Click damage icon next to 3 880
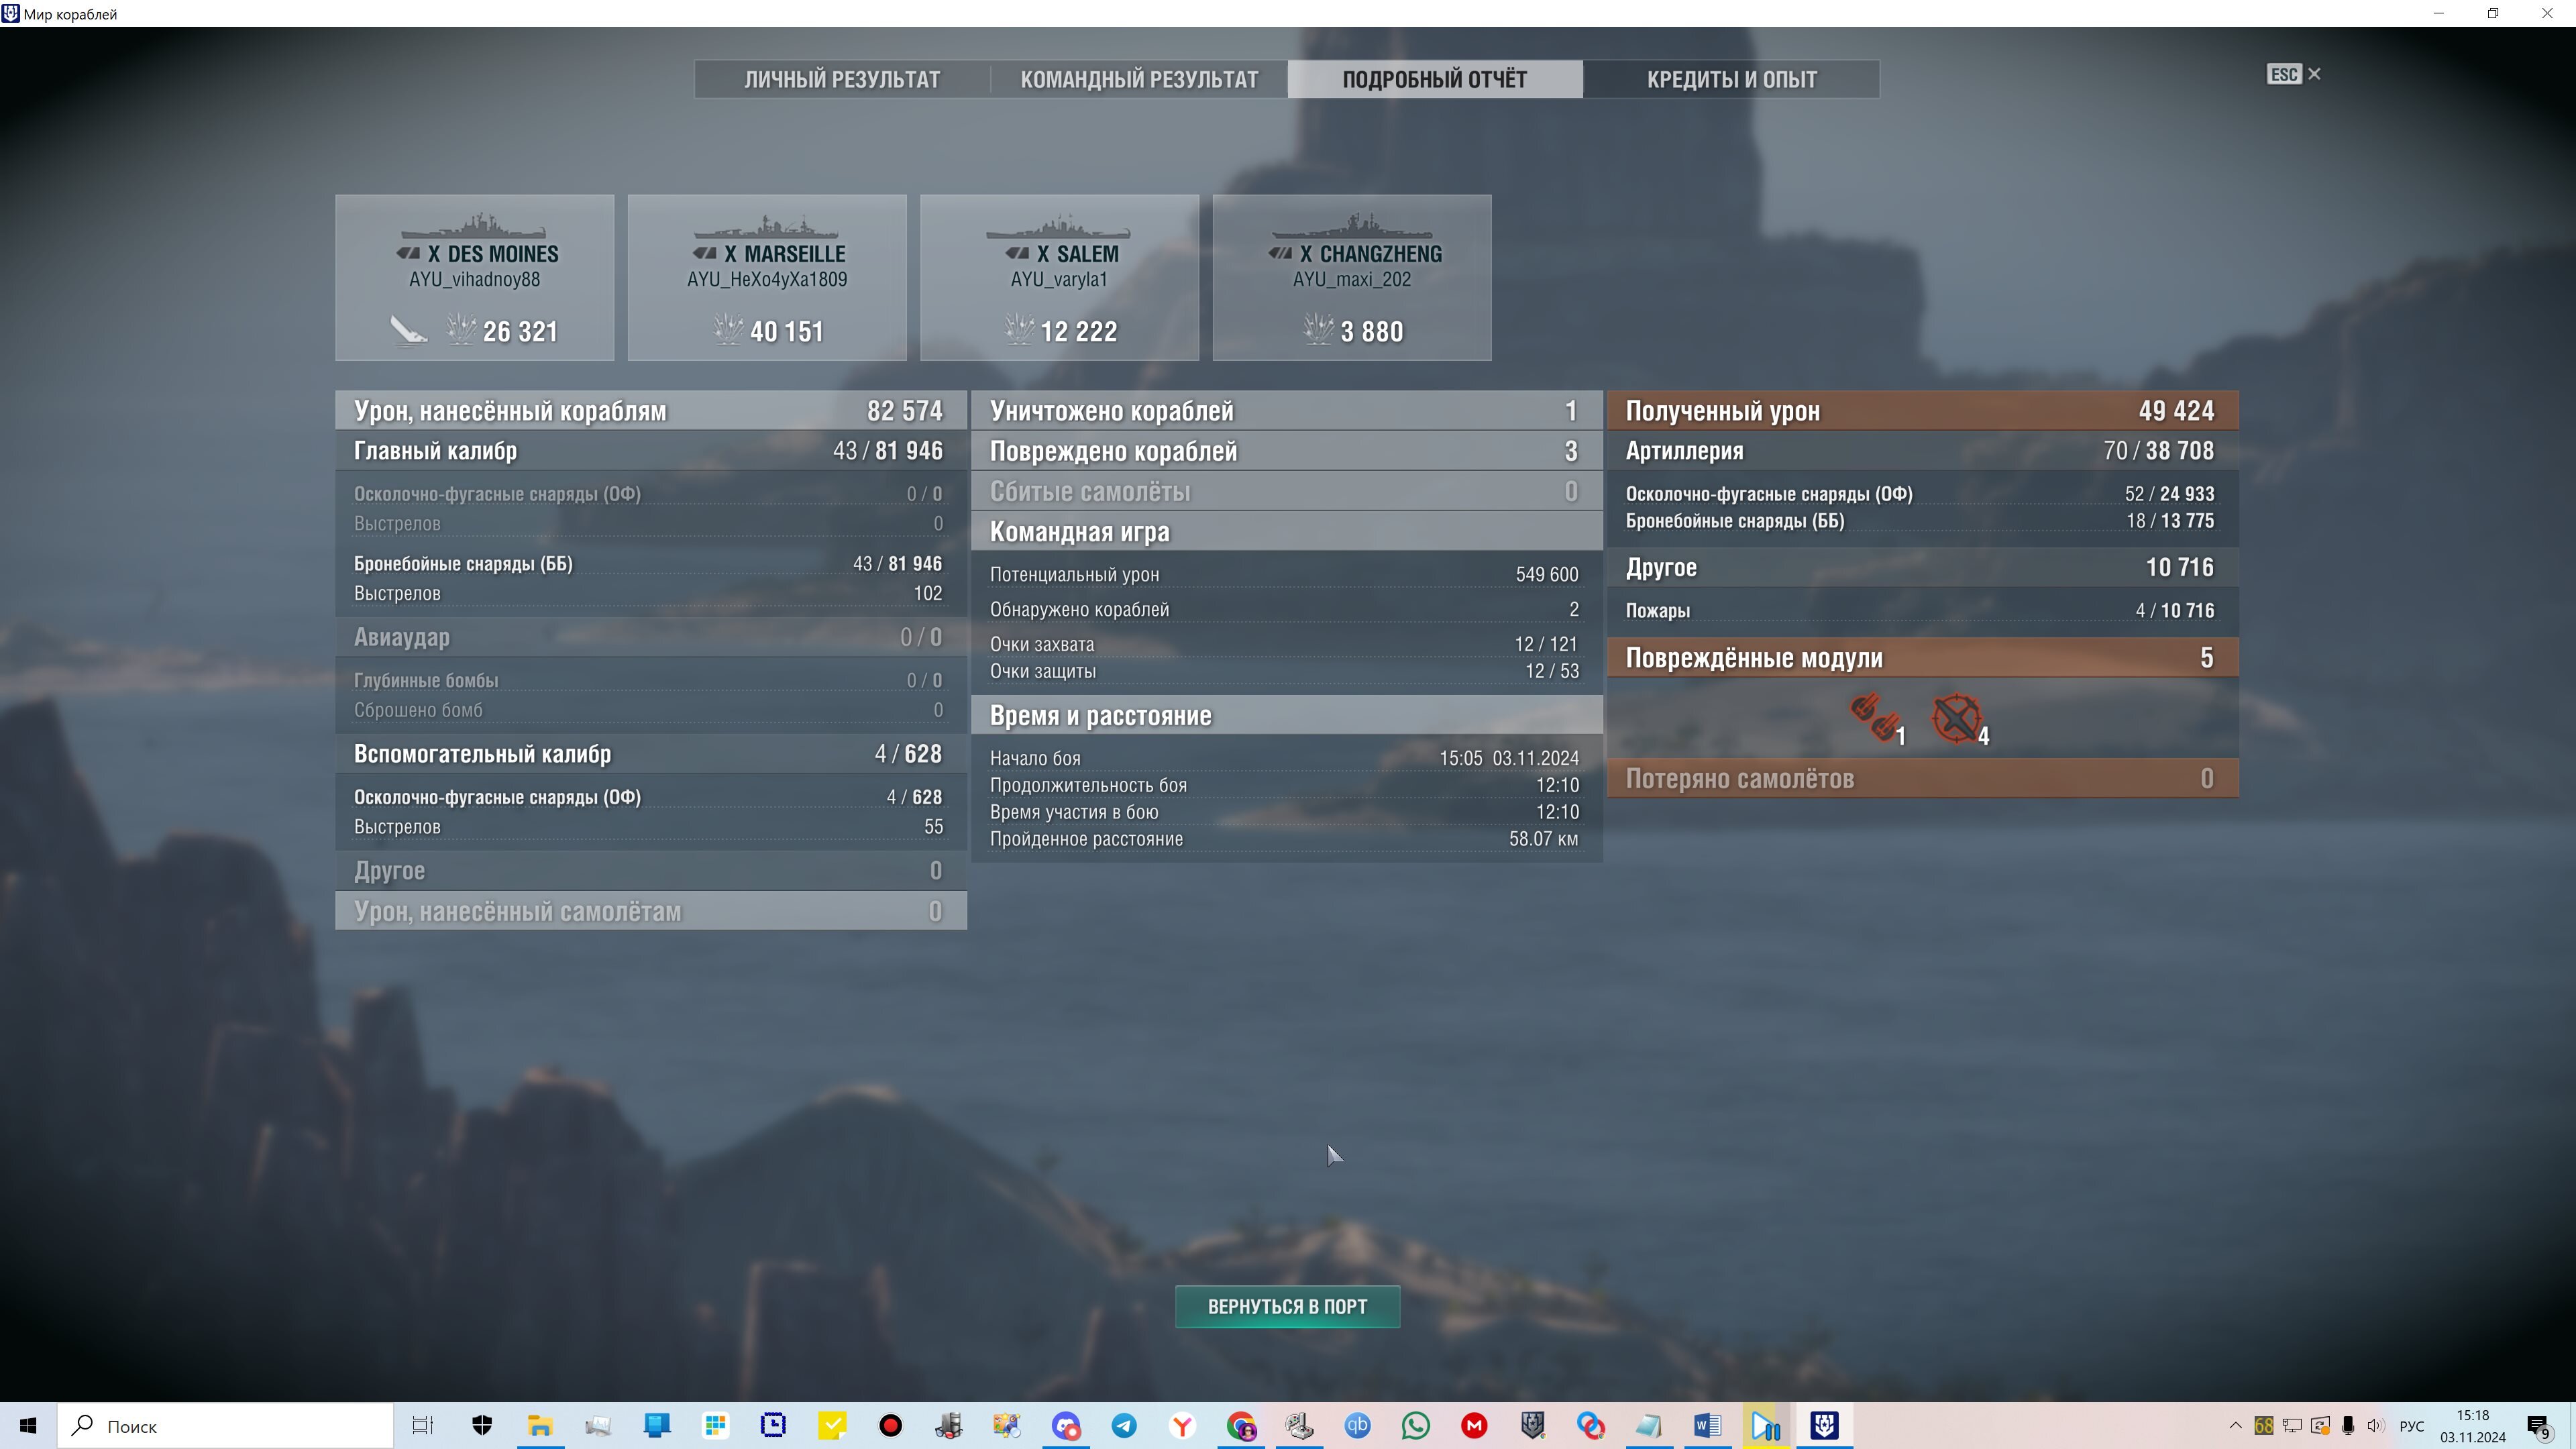This screenshot has height=1449, width=2576. pyautogui.click(x=1318, y=329)
